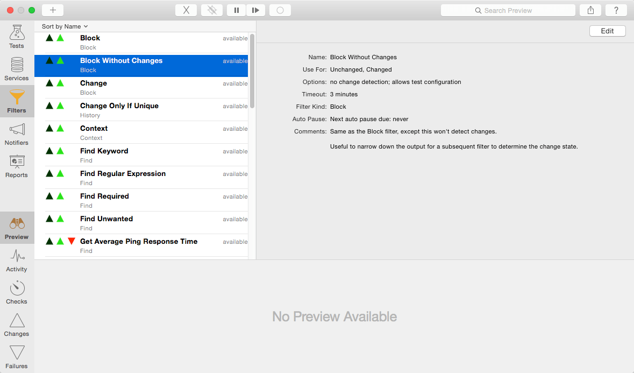Focus the Search Preview field
Screen dimensions: 634x373
pyautogui.click(x=508, y=10)
